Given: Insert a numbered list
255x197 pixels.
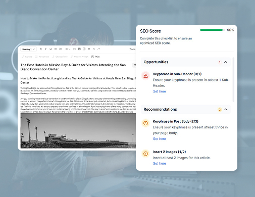Looking at the screenshot, I should point(60,49).
